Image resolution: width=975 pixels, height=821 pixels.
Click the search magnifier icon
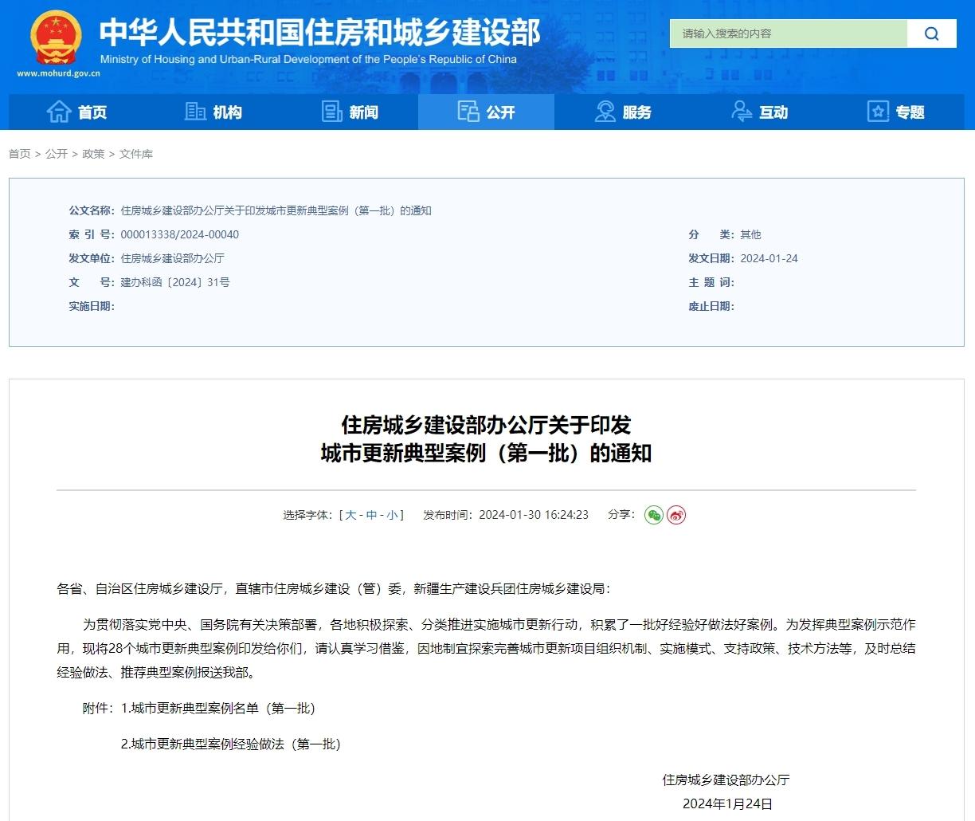931,33
